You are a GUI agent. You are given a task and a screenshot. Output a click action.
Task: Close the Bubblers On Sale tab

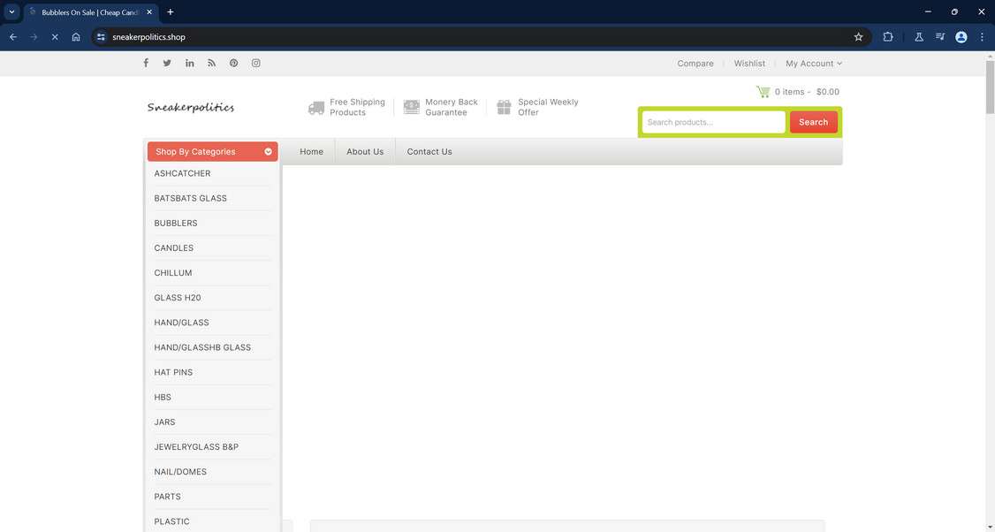(149, 12)
